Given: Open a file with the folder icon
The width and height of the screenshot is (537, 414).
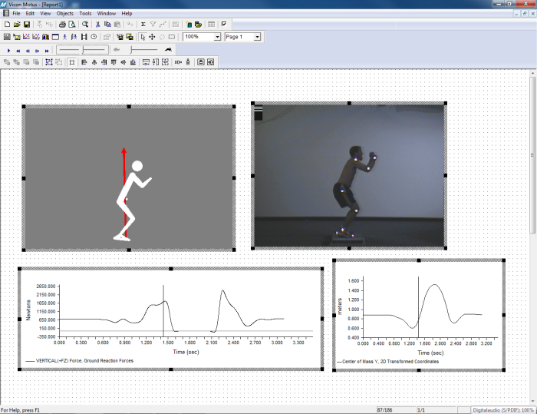Looking at the screenshot, I should [17, 25].
